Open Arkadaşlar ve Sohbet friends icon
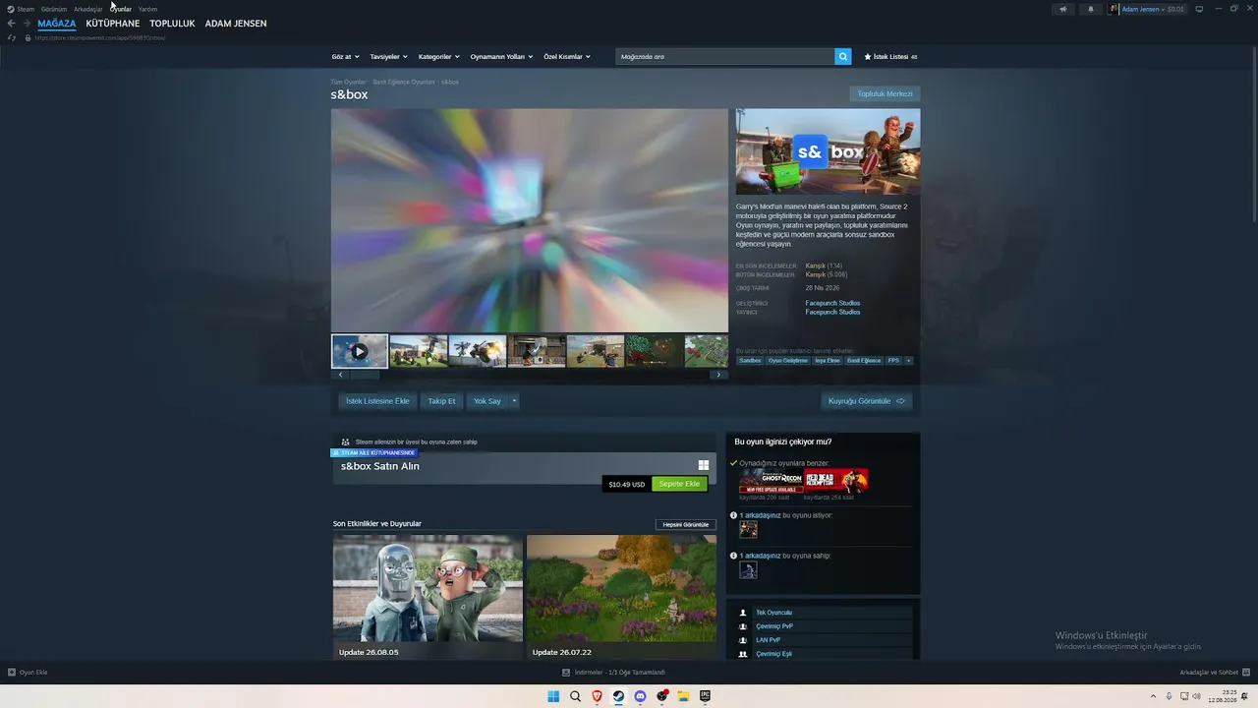The image size is (1258, 708). tap(1244, 673)
